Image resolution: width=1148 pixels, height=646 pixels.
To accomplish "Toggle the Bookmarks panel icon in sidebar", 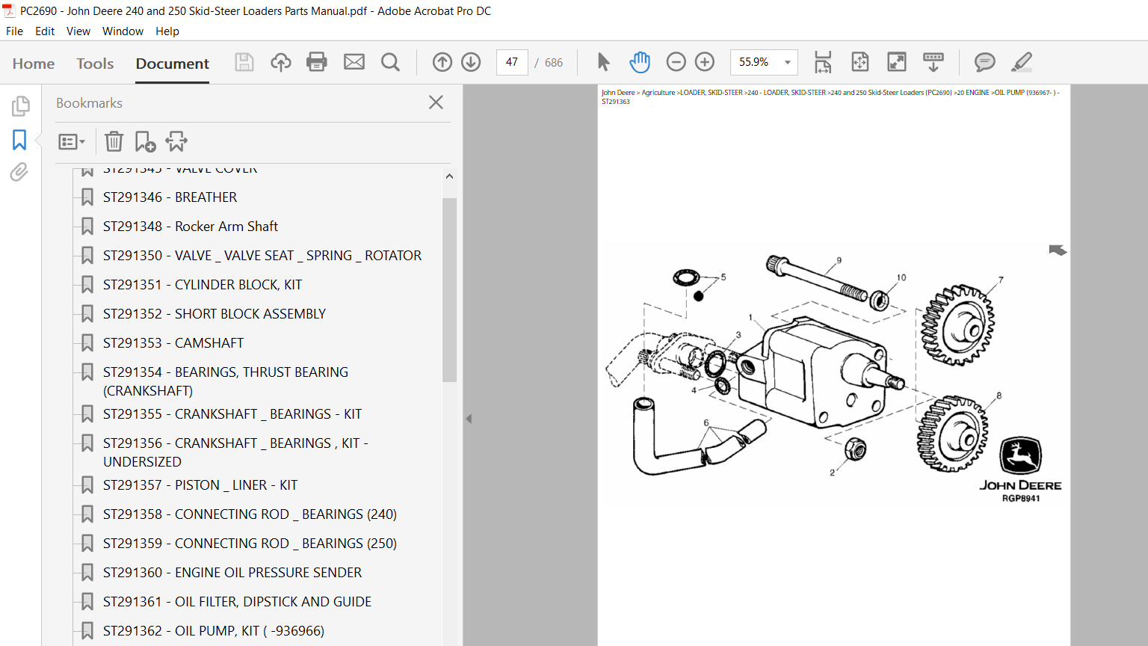I will [x=19, y=140].
